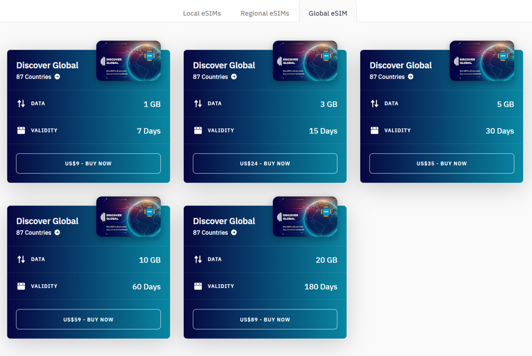The image size is (532, 356).
Task: Purchase the 5 GB plan for US$35
Action: coord(441,163)
